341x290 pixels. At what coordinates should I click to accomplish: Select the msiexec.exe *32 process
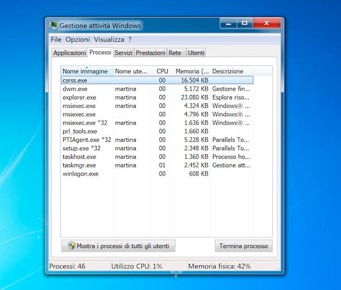pos(157,122)
